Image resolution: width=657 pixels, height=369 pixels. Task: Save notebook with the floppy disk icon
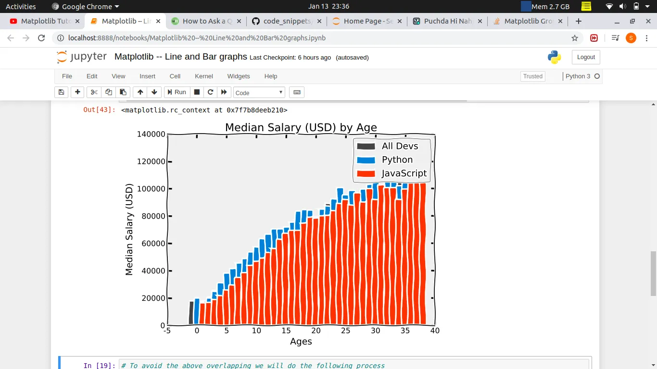tap(61, 92)
